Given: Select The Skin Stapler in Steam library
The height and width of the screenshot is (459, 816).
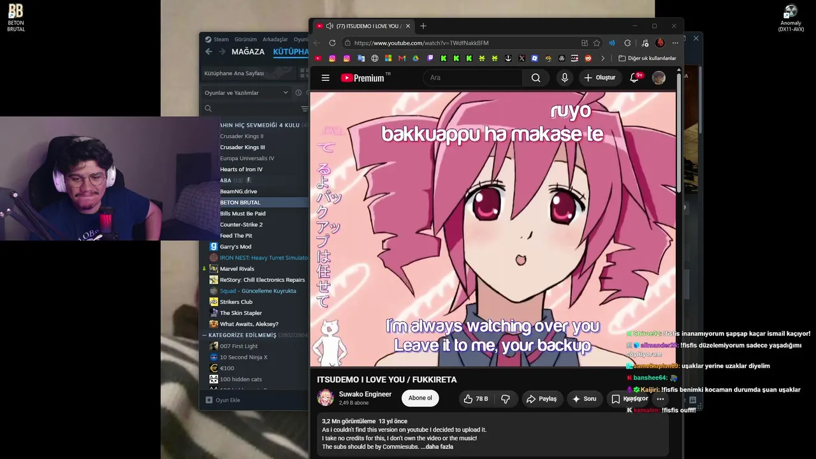Looking at the screenshot, I should (x=241, y=313).
